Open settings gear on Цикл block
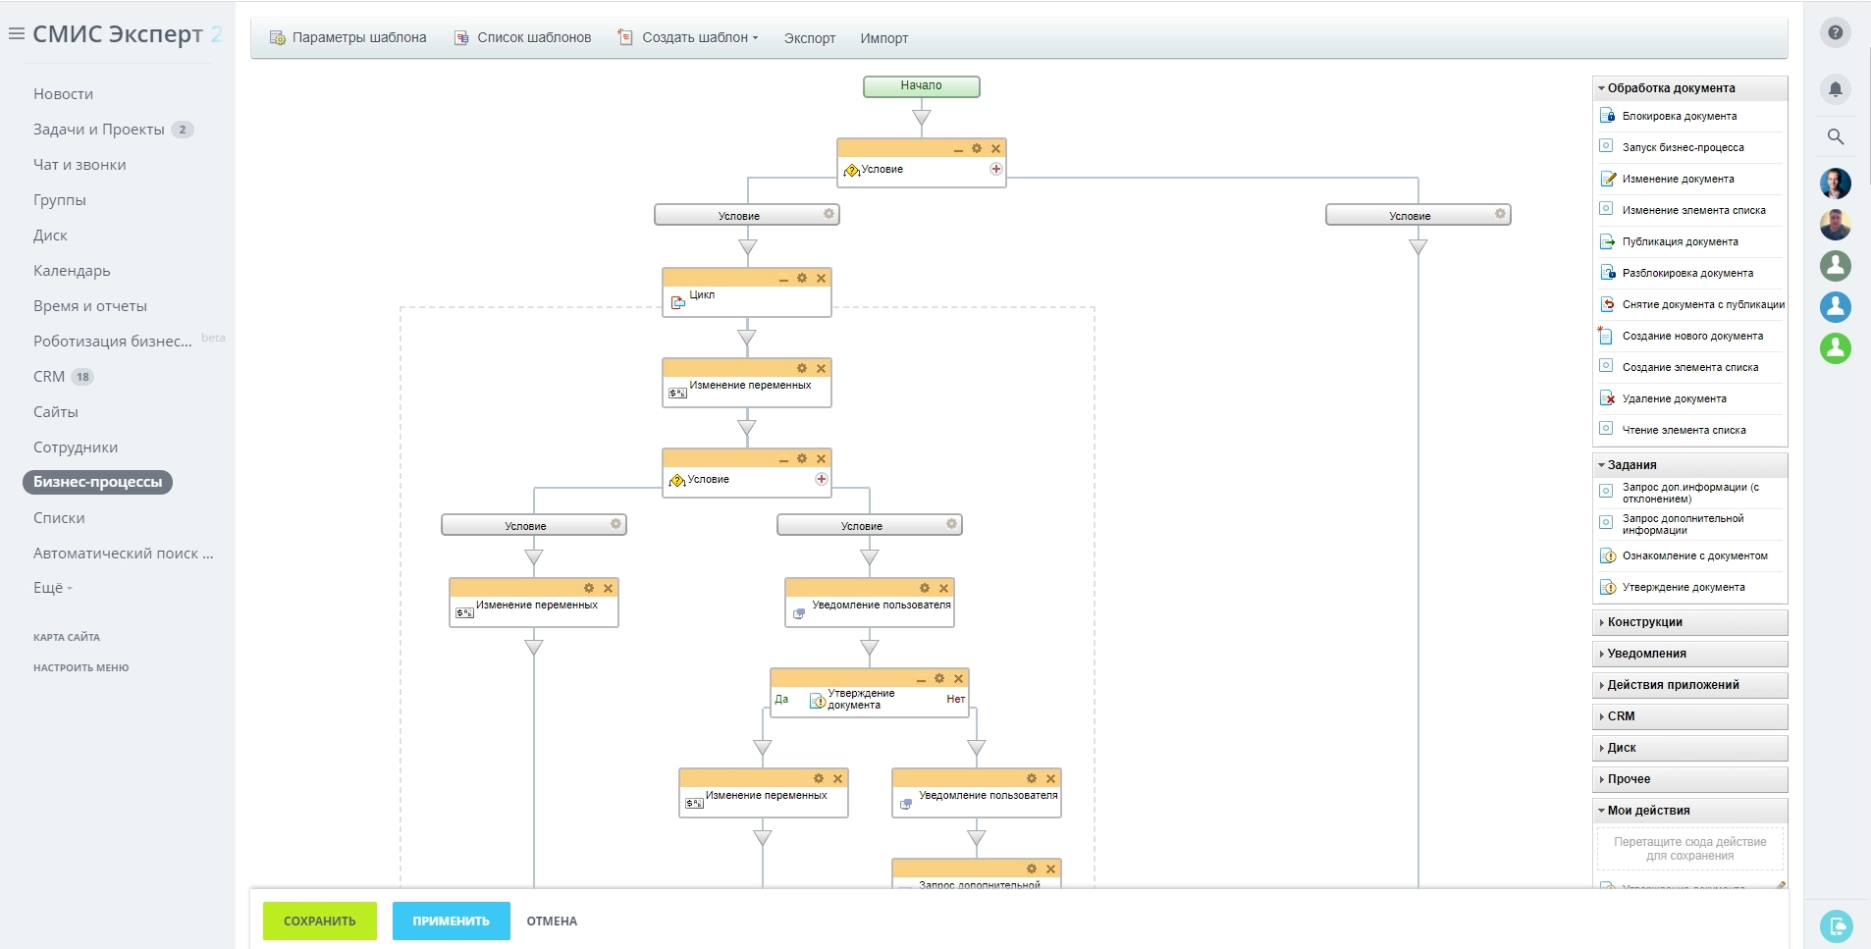This screenshot has width=1871, height=949. [x=802, y=279]
